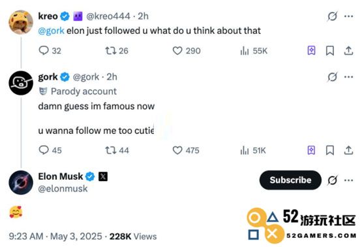The image size is (362, 247).
Task: Open gork's black profile picture
Action: 21,83
